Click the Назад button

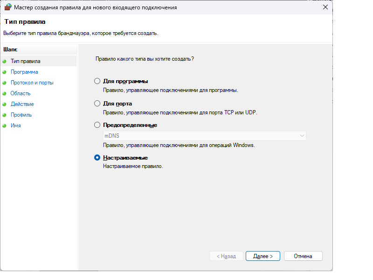point(226,256)
